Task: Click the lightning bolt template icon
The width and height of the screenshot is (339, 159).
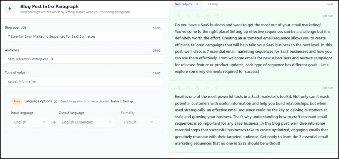Action: [x=10, y=9]
